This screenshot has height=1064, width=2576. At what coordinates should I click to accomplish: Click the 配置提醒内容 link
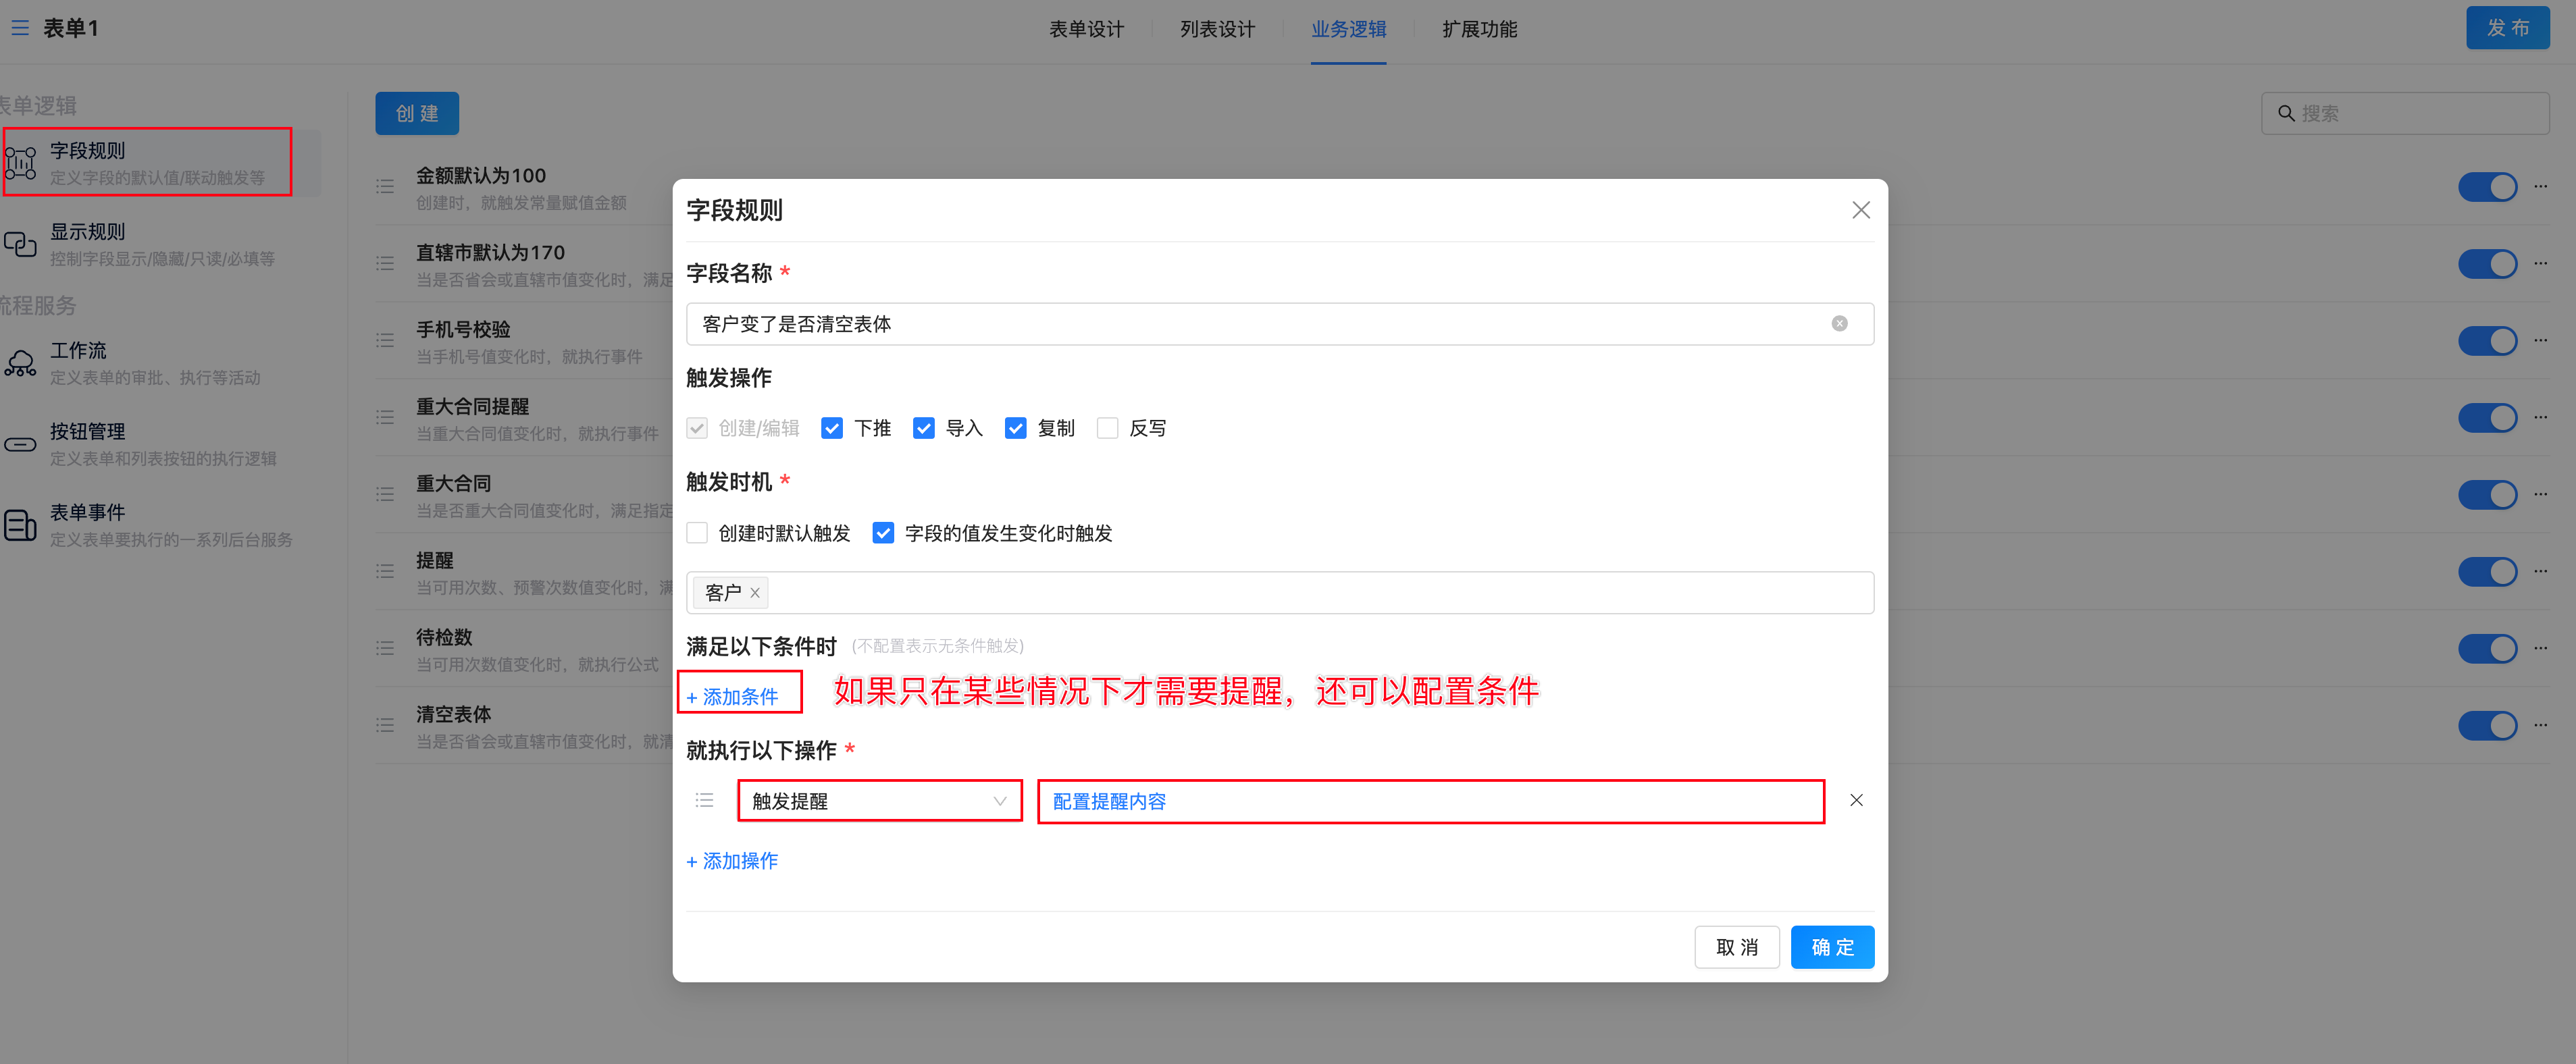(1109, 801)
